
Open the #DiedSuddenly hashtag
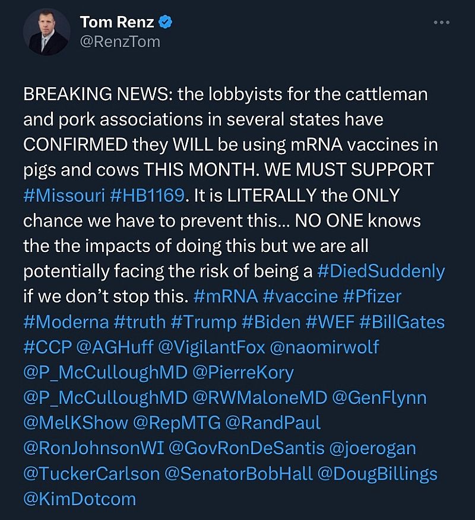381,271
